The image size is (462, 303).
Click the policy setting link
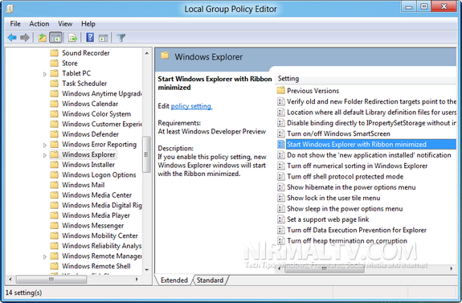[x=191, y=106]
